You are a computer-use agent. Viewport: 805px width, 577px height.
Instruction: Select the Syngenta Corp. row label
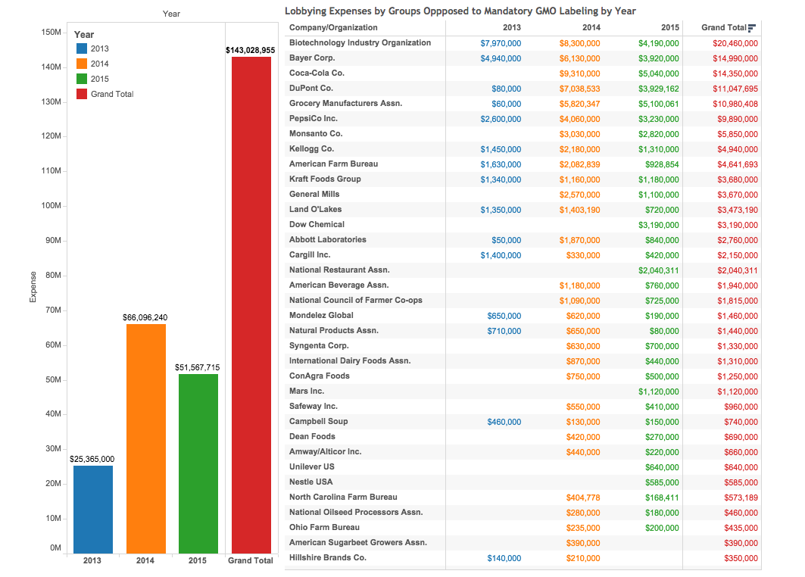(319, 346)
